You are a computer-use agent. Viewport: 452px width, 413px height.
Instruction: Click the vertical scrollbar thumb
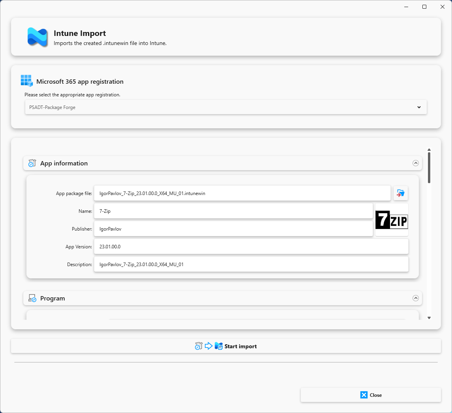[429, 167]
